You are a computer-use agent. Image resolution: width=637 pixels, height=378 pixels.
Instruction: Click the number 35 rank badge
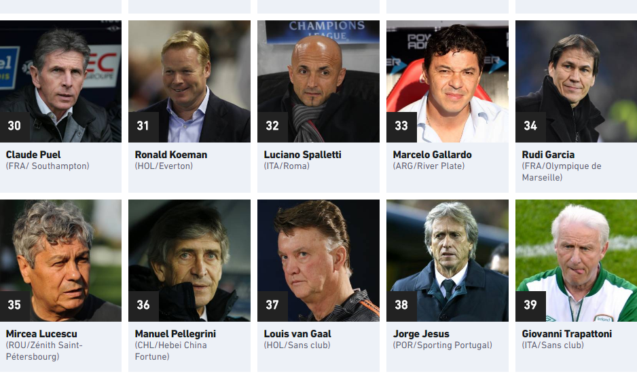(x=14, y=305)
